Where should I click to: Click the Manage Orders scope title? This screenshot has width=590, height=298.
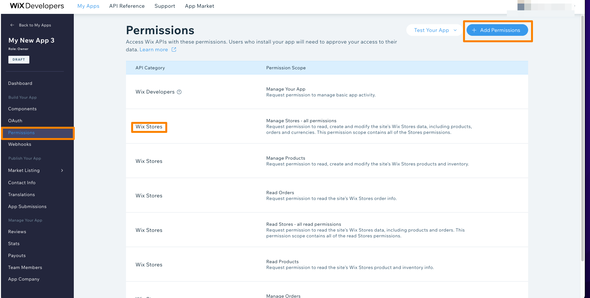[x=283, y=296]
